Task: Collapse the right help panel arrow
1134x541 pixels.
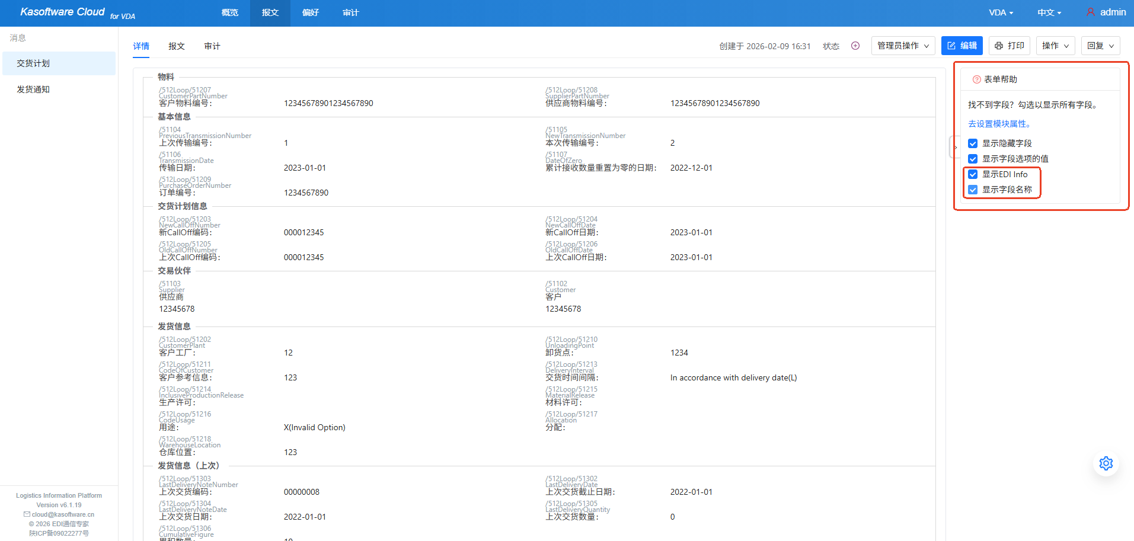Action: point(955,147)
